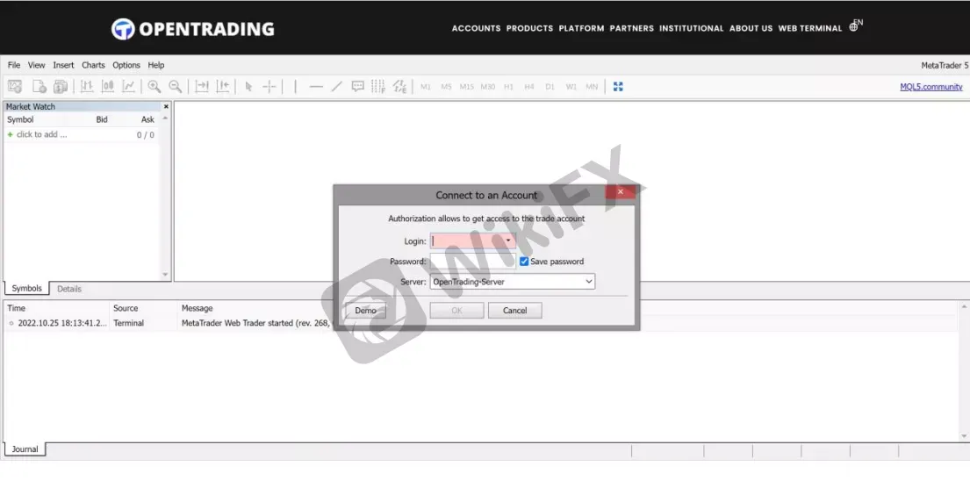Select H4 timeframe
This screenshot has height=495, width=970.
pos(529,87)
